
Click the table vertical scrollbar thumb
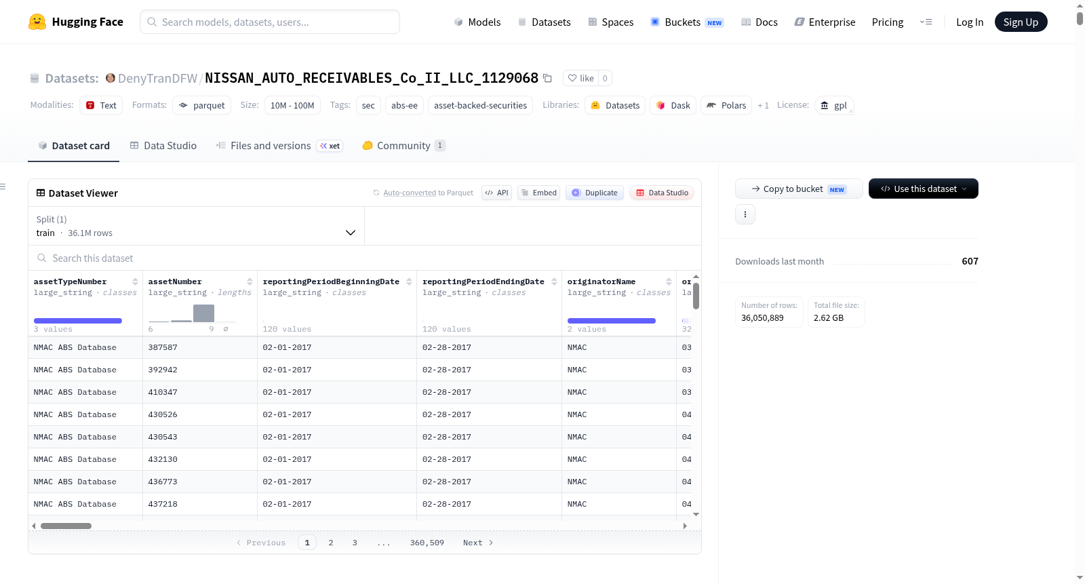click(696, 296)
